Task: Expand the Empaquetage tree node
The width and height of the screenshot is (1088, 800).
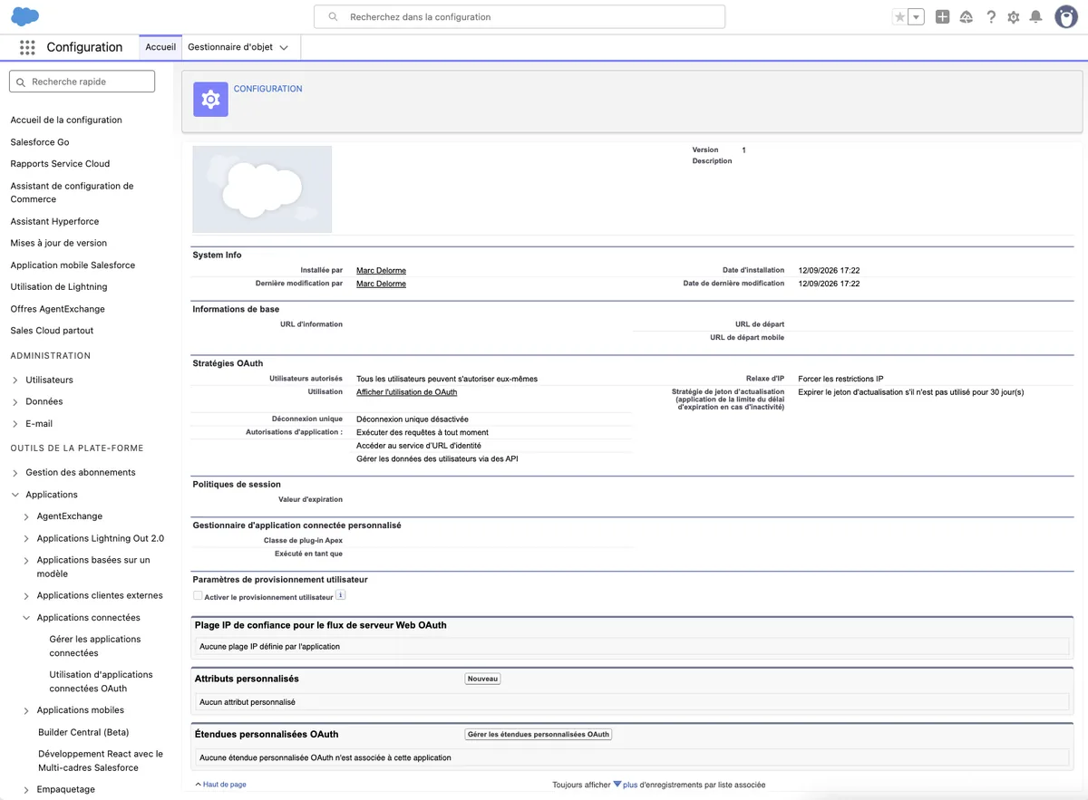Action: click(x=26, y=790)
